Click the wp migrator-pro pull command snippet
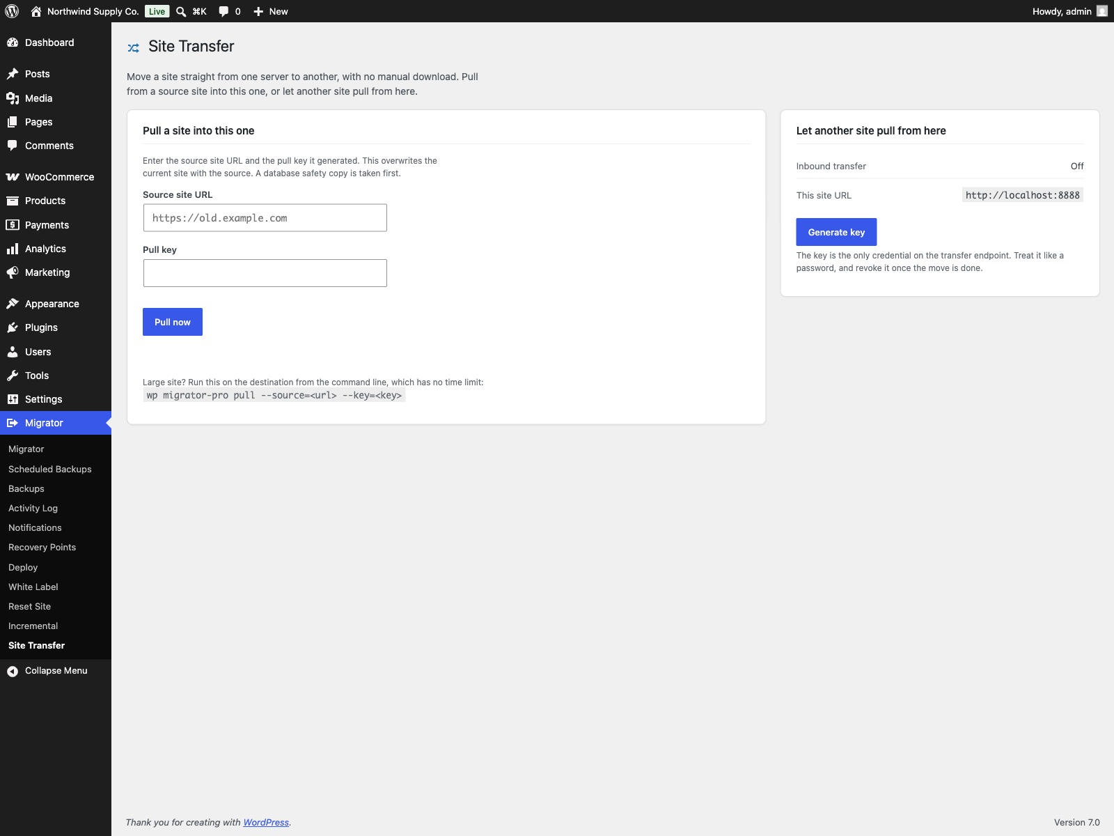Viewport: 1114px width, 836px height. [274, 396]
